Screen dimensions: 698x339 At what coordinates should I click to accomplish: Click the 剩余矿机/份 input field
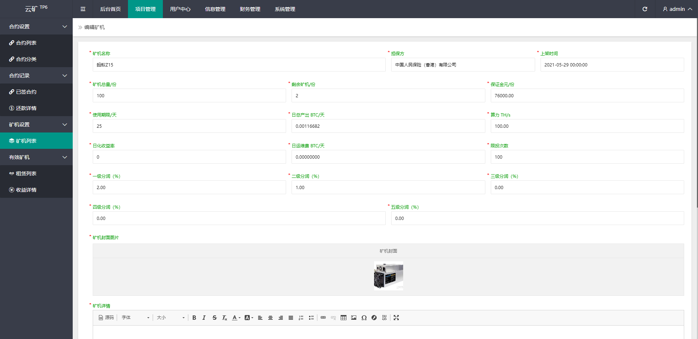point(388,95)
